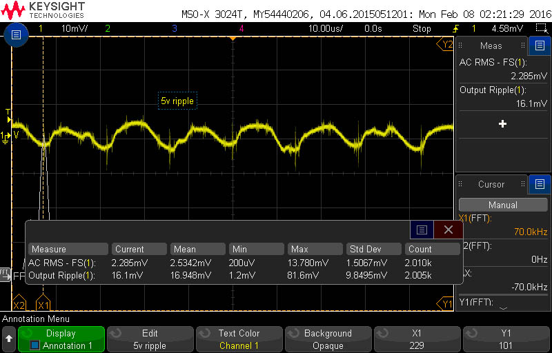Select the delta X value -70.0kHz

[x=529, y=287]
